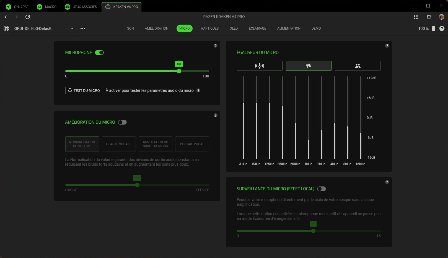Enable Surveillance du micro (effet local)
Image resolution: width=448 pixels, height=258 pixels.
(322, 189)
